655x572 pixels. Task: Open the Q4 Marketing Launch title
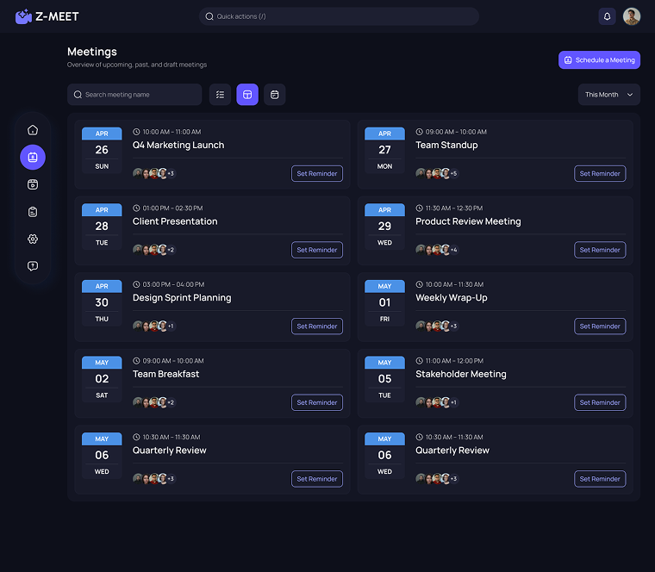click(178, 145)
